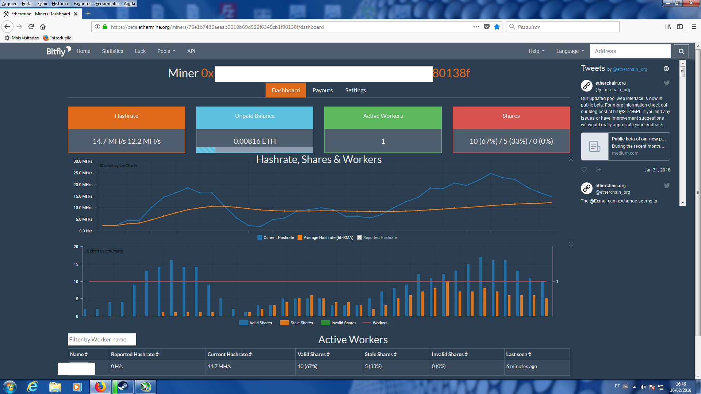The width and height of the screenshot is (701, 394).
Task: Open the Firefox hamburger menu
Action: [694, 27]
